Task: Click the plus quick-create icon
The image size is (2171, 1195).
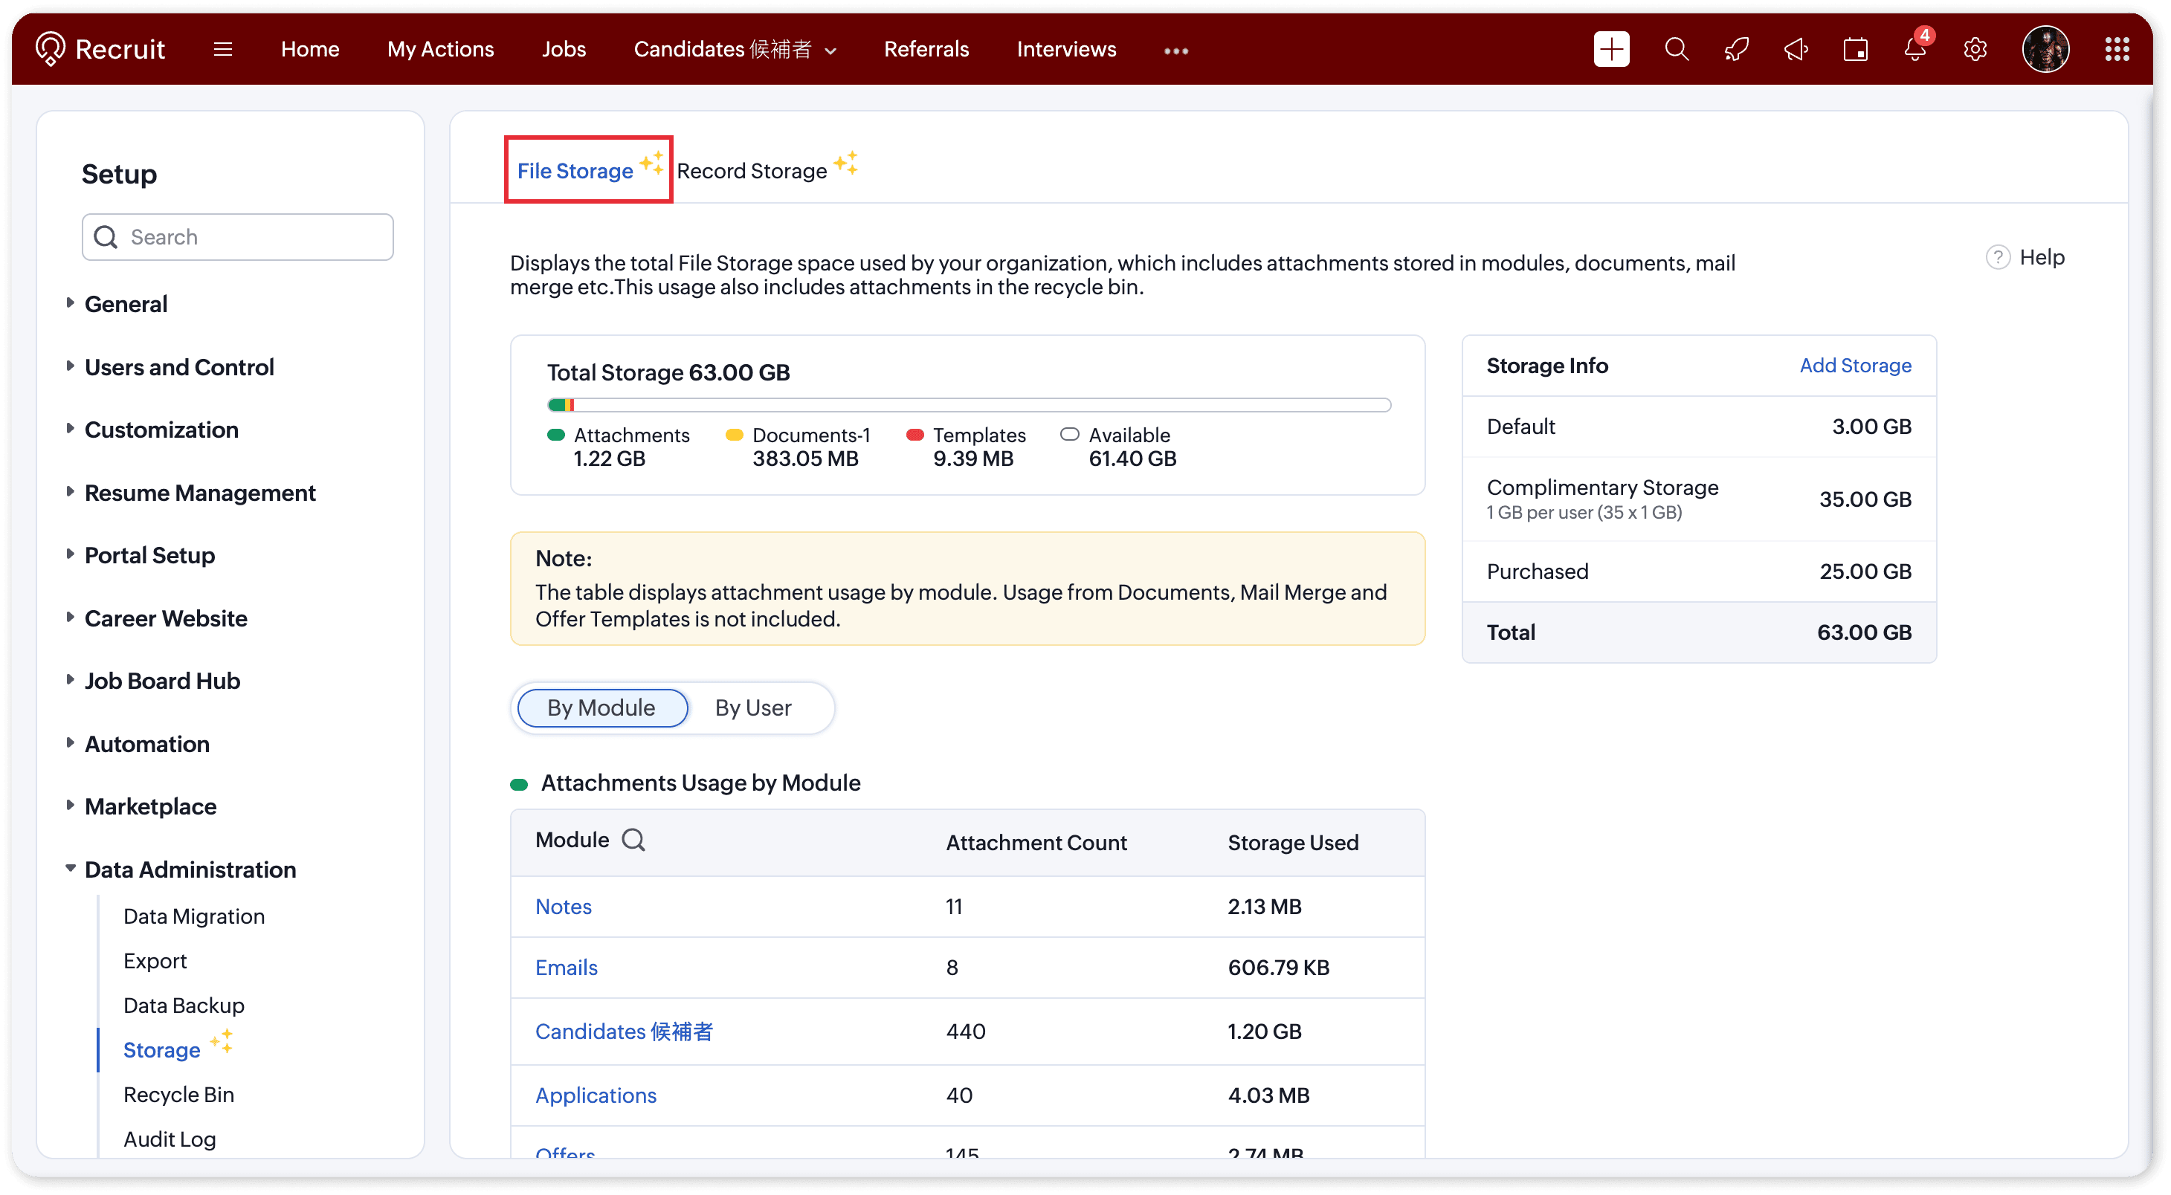Action: pyautogui.click(x=1610, y=49)
